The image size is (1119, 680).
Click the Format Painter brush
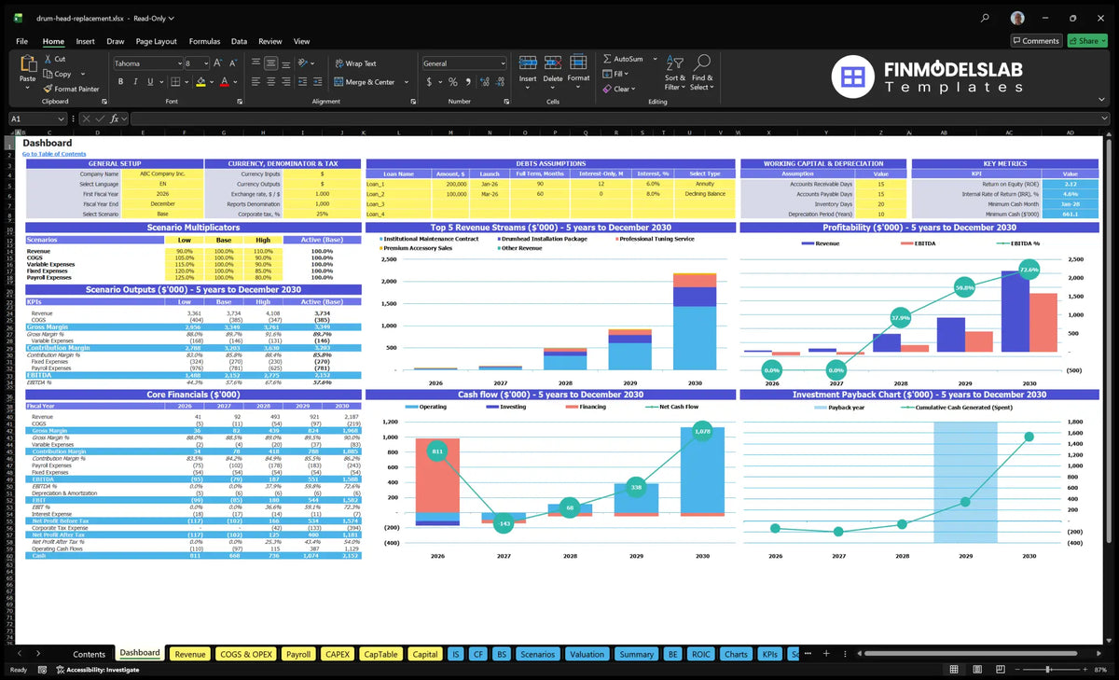[x=47, y=89]
